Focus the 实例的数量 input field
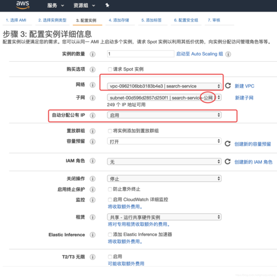Image resolution: width=277 pixels, height=278 pixels. pyautogui.click(x=140, y=54)
